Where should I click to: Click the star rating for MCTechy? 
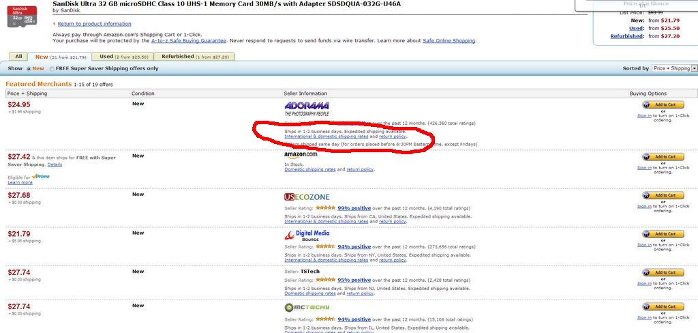click(325, 319)
